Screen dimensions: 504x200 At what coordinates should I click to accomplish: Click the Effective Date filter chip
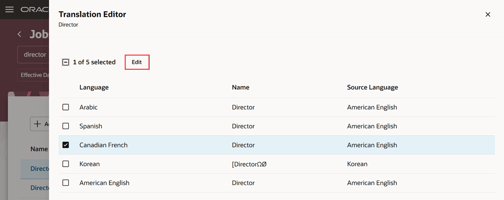click(33, 75)
